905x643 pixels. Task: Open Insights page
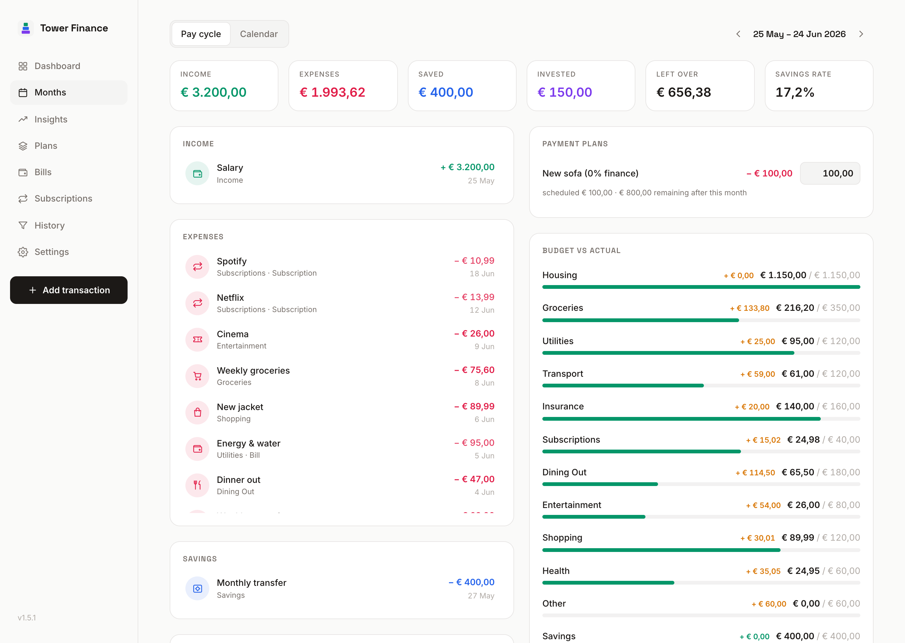[x=69, y=119]
